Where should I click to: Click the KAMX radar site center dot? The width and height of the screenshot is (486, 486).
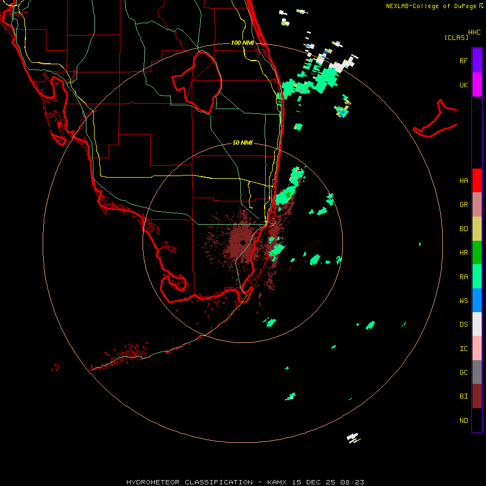click(242, 242)
